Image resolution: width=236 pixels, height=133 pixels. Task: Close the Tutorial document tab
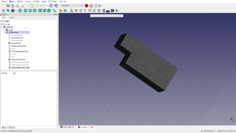coord(92,127)
